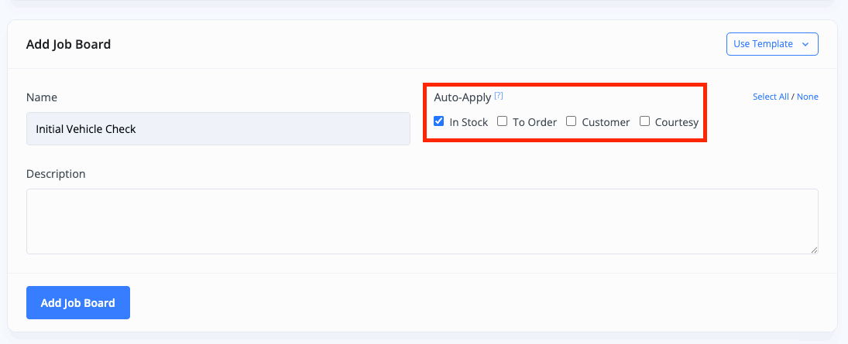Click the To Order label text
Image resolution: width=848 pixels, height=344 pixels.
(x=534, y=122)
